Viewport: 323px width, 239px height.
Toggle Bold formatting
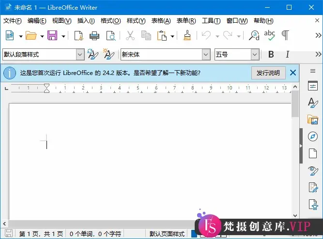(271, 54)
